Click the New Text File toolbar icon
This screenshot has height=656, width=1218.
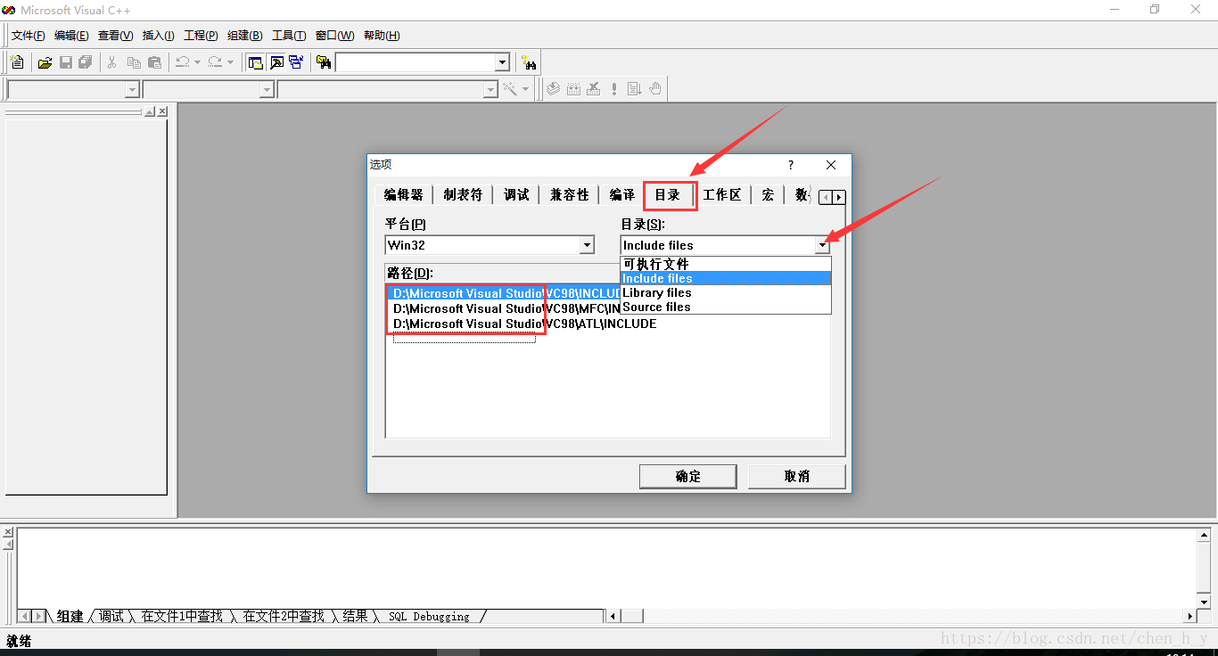17,62
